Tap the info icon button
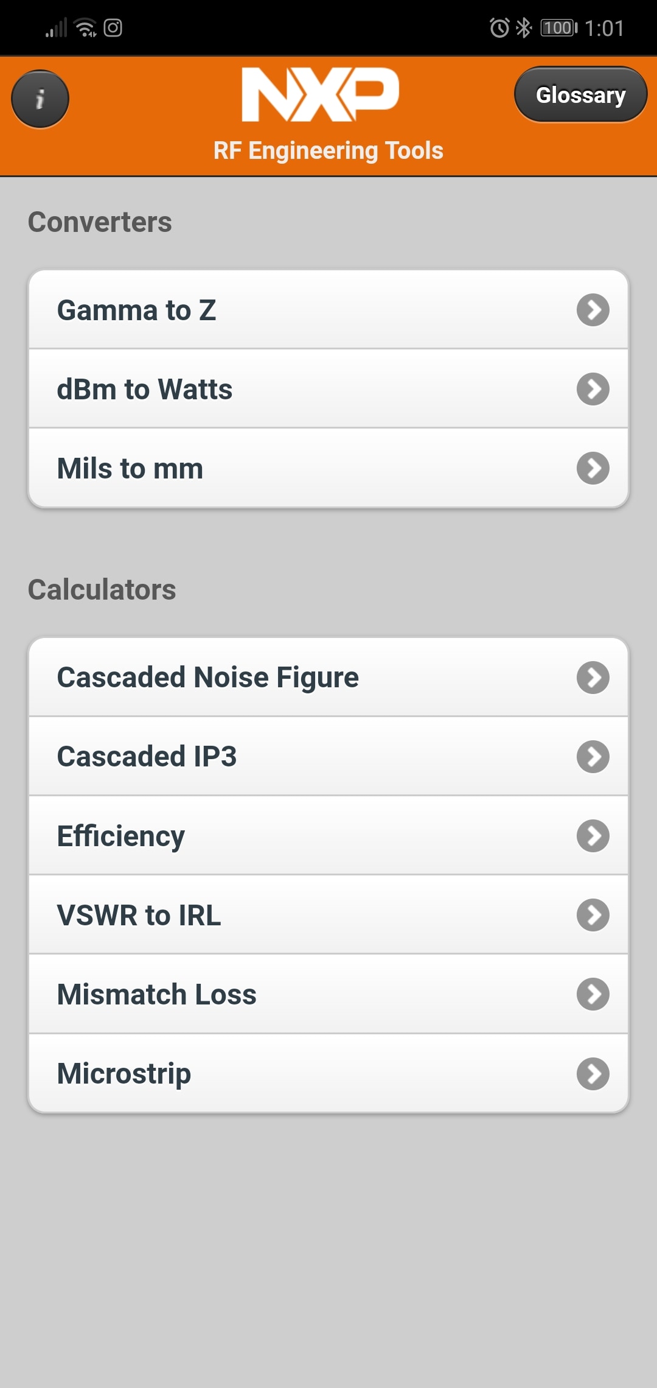The height and width of the screenshot is (1388, 657). (x=40, y=99)
